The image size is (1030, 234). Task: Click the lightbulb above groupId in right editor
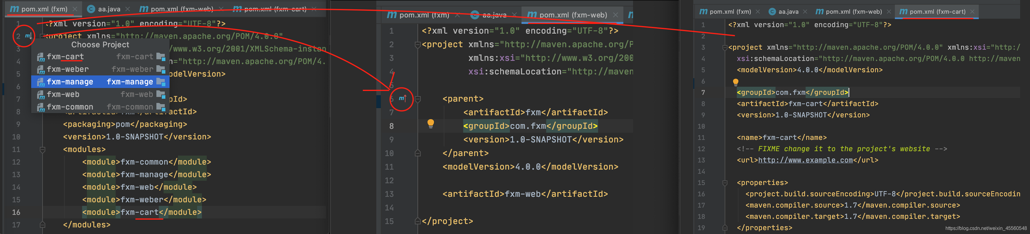coord(735,82)
